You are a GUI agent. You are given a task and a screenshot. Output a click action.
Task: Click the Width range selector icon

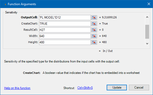coord(94,36)
